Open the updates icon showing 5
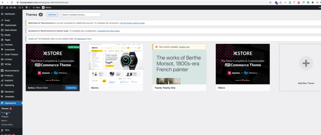Viewport: 321px width, 135px height. point(21,7)
